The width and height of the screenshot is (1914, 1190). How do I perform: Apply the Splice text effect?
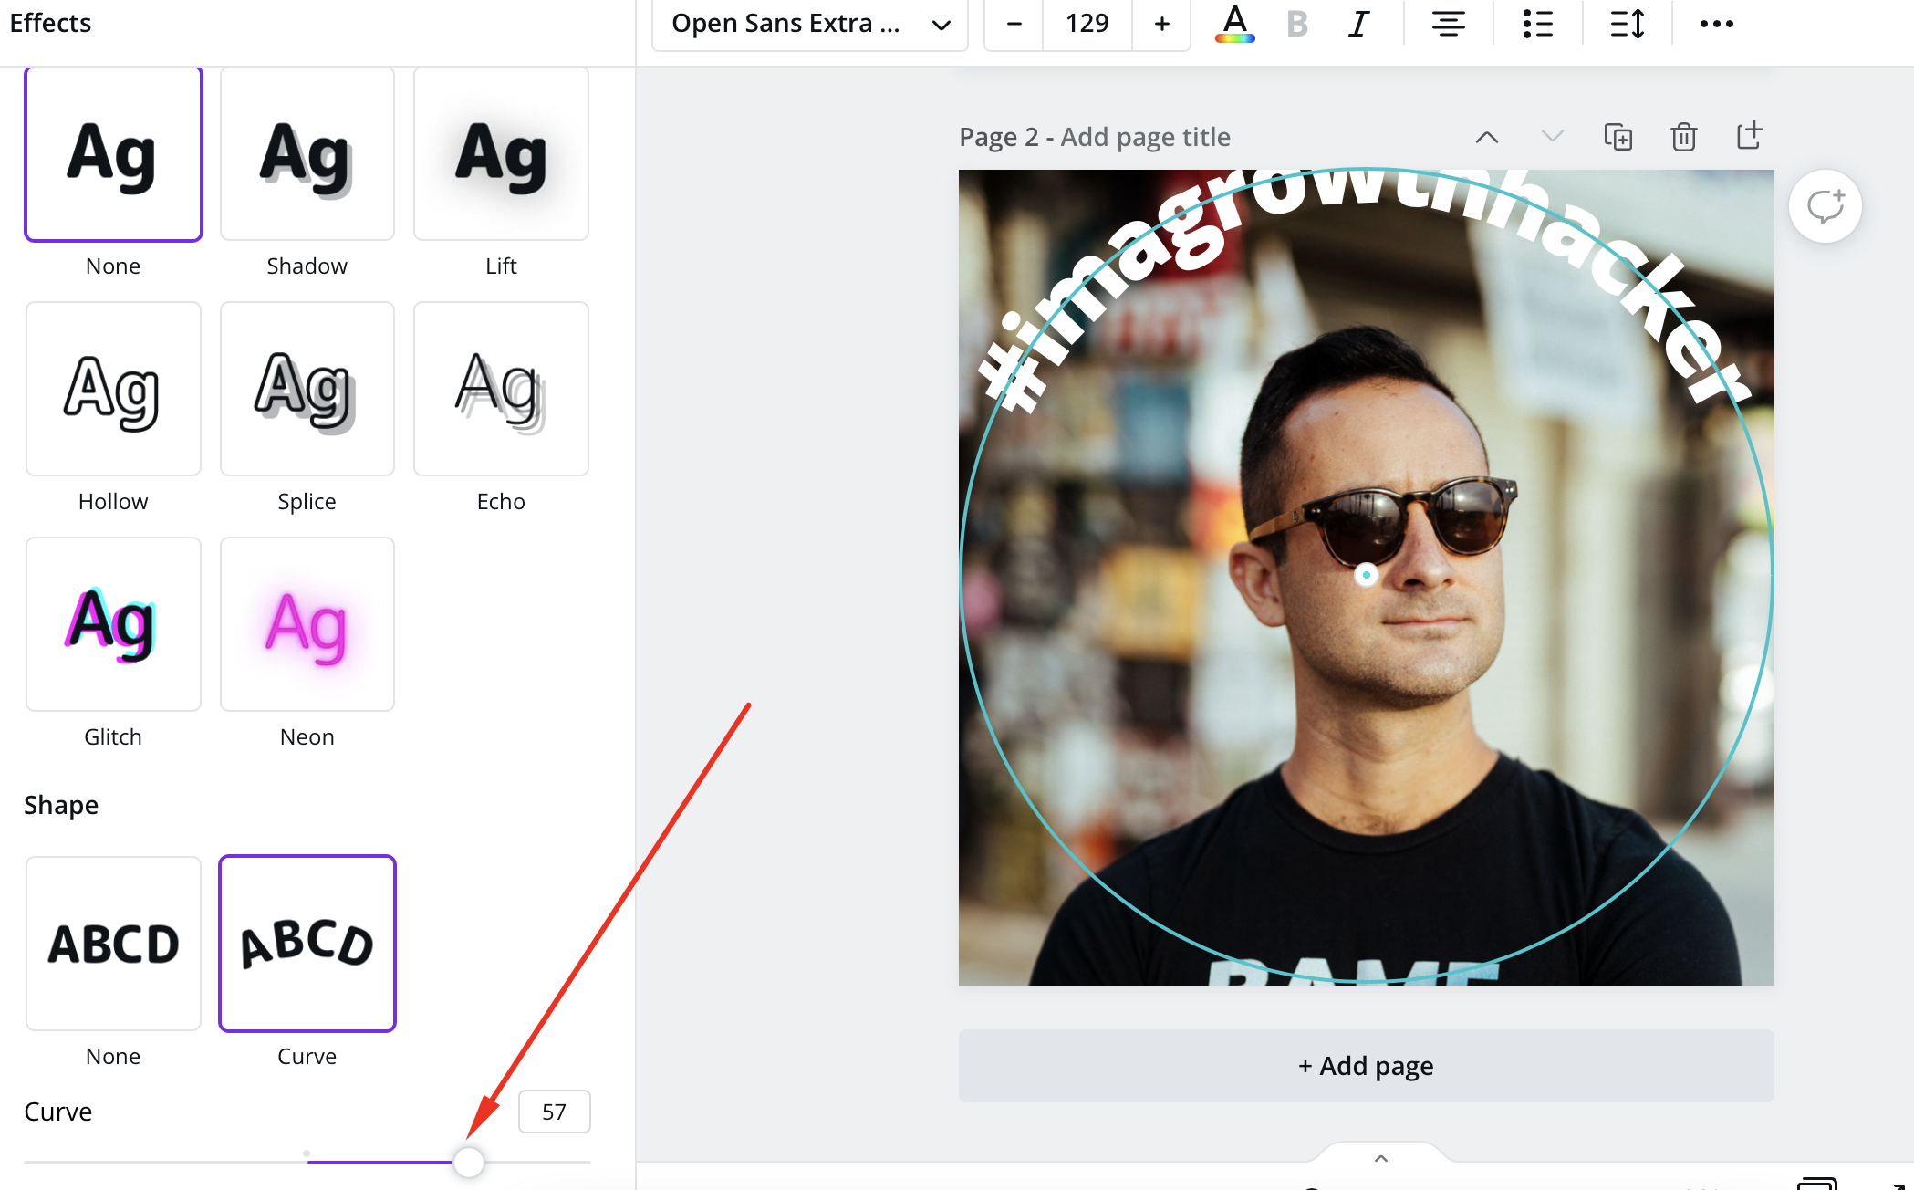tap(307, 389)
